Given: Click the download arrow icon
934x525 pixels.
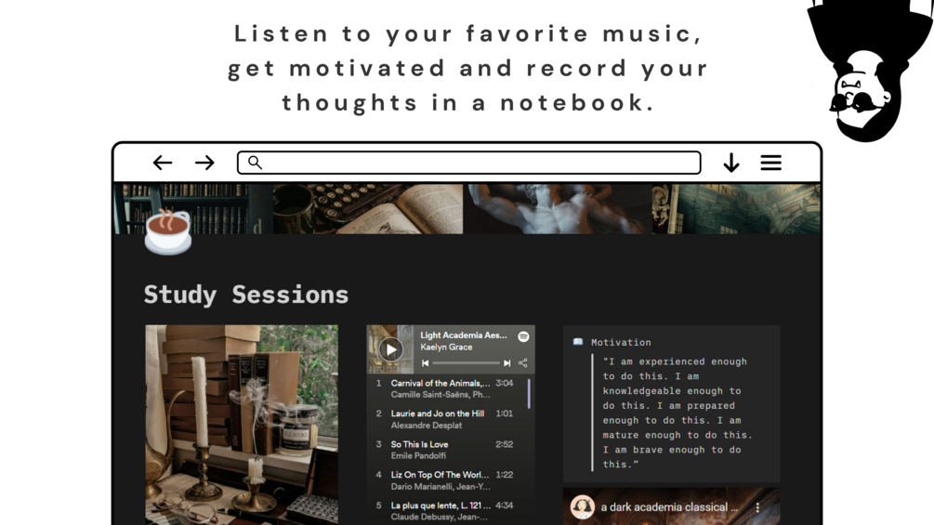Looking at the screenshot, I should click(731, 163).
